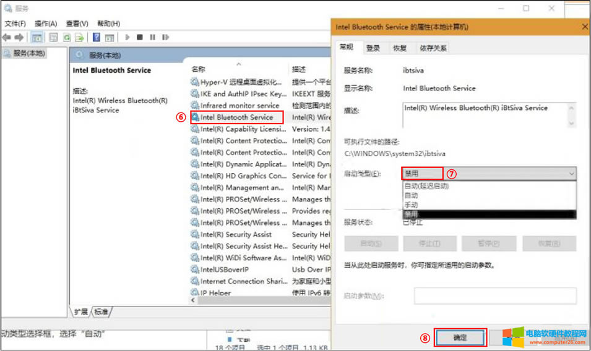Click the Export List toolbar icon
The height and width of the screenshot is (351, 591).
[x=79, y=37]
